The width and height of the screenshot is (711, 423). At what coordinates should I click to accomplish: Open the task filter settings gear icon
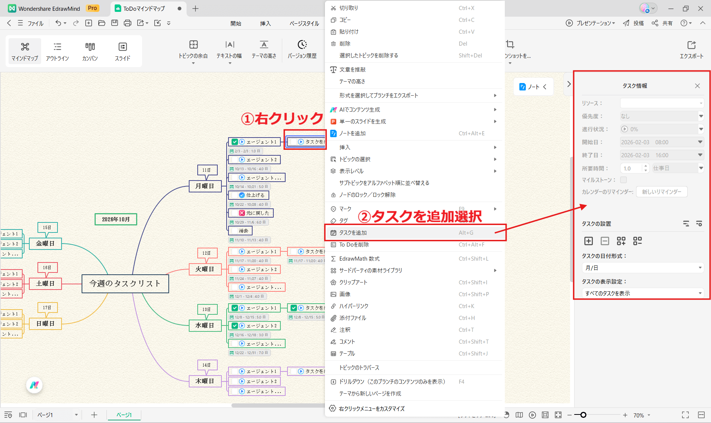click(699, 224)
